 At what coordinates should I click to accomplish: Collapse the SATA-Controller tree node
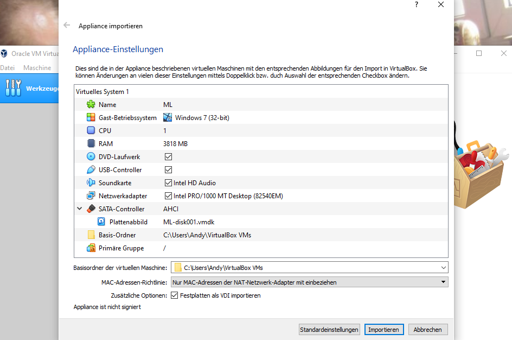[x=79, y=209]
